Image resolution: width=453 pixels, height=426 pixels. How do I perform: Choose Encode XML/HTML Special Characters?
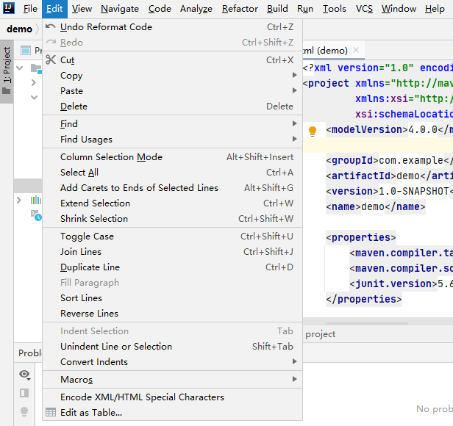[173, 397]
